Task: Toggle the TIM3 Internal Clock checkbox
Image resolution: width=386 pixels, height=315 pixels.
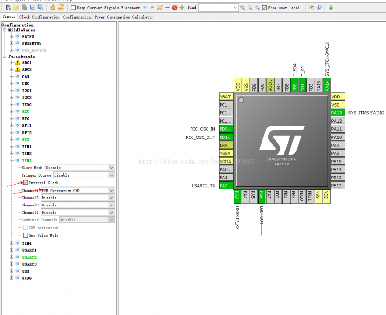Action: click(25, 183)
